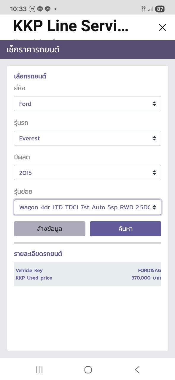Tap the ล้างข้อมูล clear data button

50,229
